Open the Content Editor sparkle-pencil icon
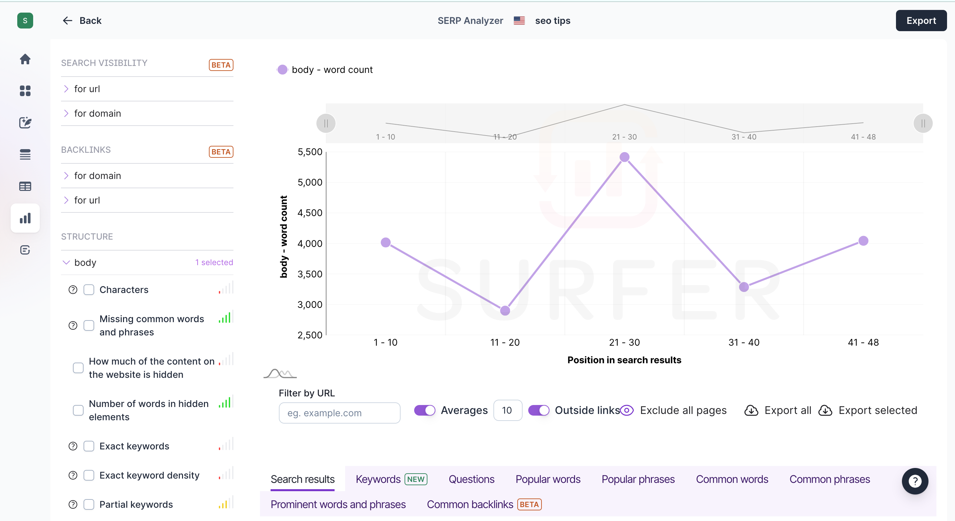The width and height of the screenshot is (955, 521). 25,122
